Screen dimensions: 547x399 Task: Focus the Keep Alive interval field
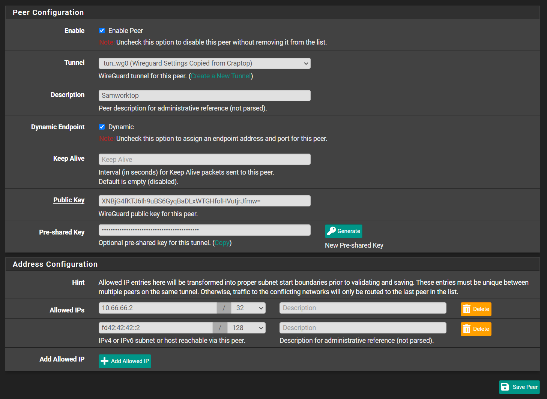coord(204,159)
